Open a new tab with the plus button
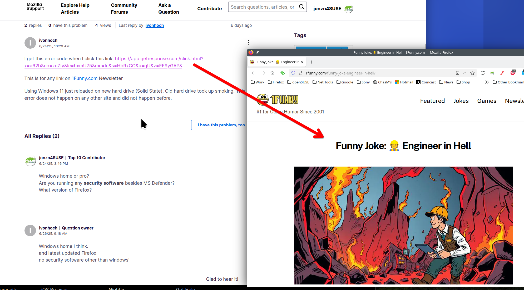524x290 pixels. [312, 62]
